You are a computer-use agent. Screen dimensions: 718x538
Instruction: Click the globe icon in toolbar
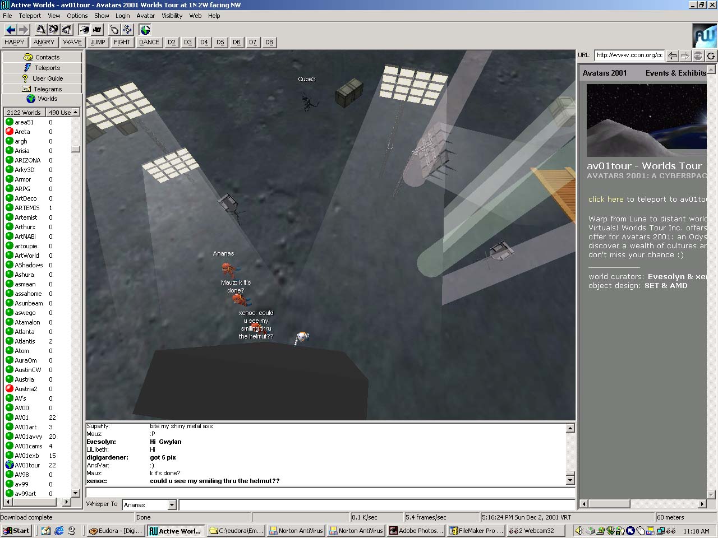[145, 30]
